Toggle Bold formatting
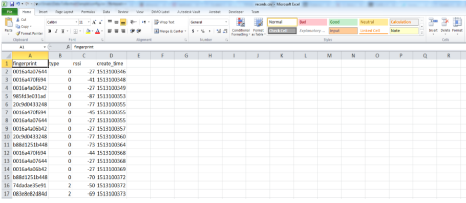The height and width of the screenshot is (203, 466). (x=50, y=31)
